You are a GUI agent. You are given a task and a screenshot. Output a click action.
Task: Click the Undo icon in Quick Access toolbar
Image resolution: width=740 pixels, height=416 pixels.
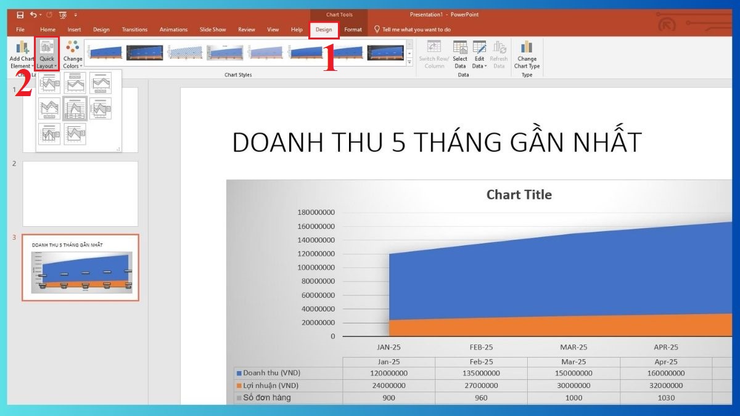click(35, 15)
